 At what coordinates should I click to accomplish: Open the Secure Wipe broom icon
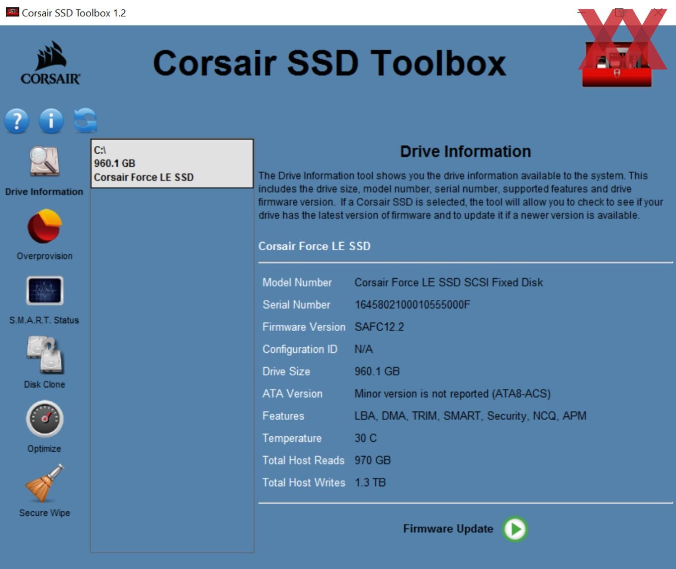pyautogui.click(x=45, y=483)
